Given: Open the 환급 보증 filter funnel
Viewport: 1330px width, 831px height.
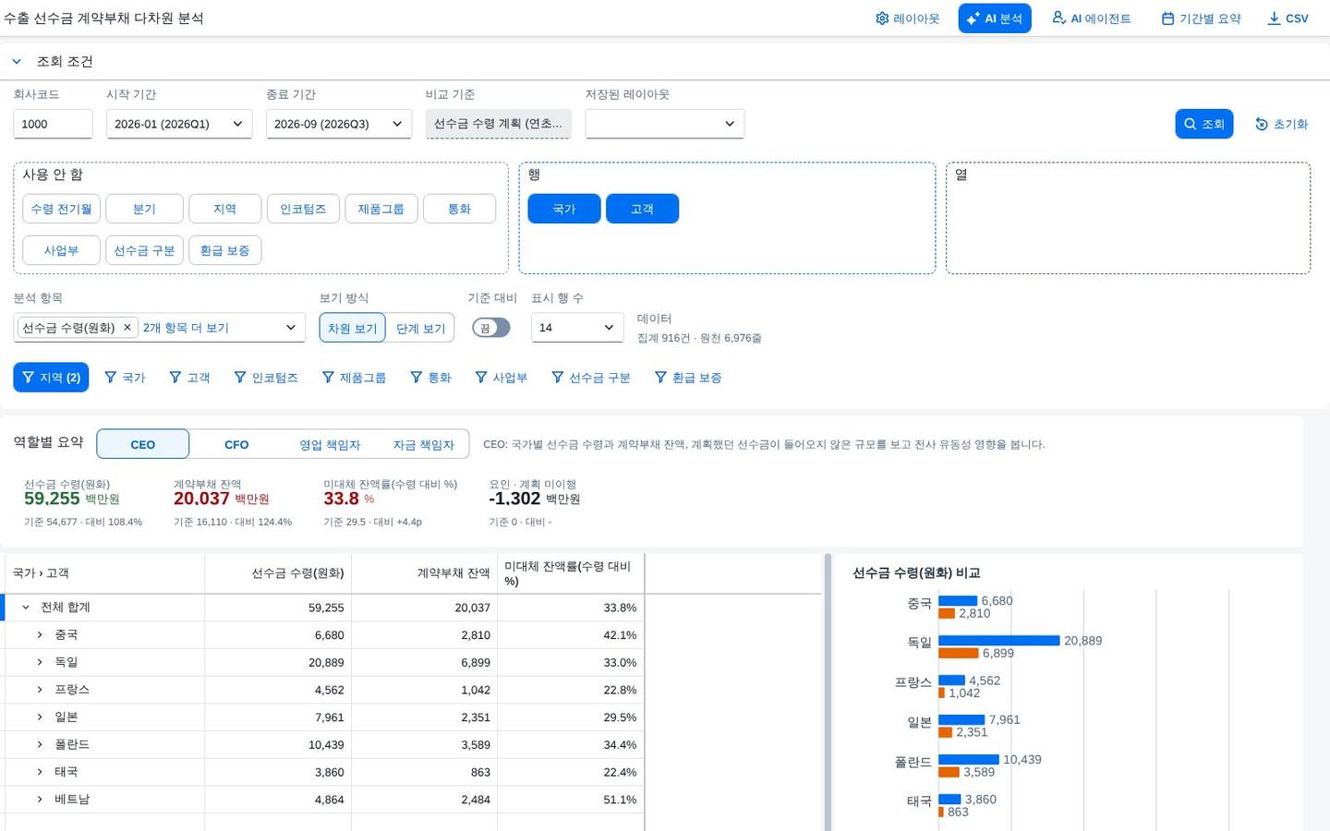Looking at the screenshot, I should [x=688, y=378].
